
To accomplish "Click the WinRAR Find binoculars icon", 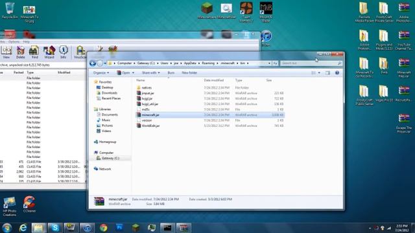I will [x=34, y=52].
